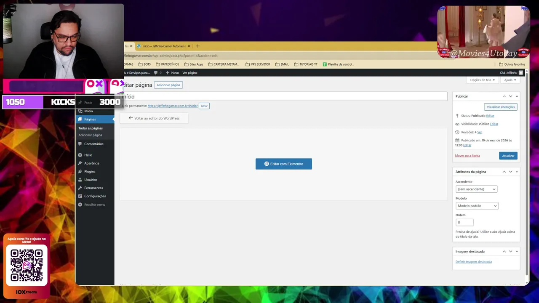Click the Comentários speech bubble icon in sidebar
The width and height of the screenshot is (539, 303).
coord(80,144)
